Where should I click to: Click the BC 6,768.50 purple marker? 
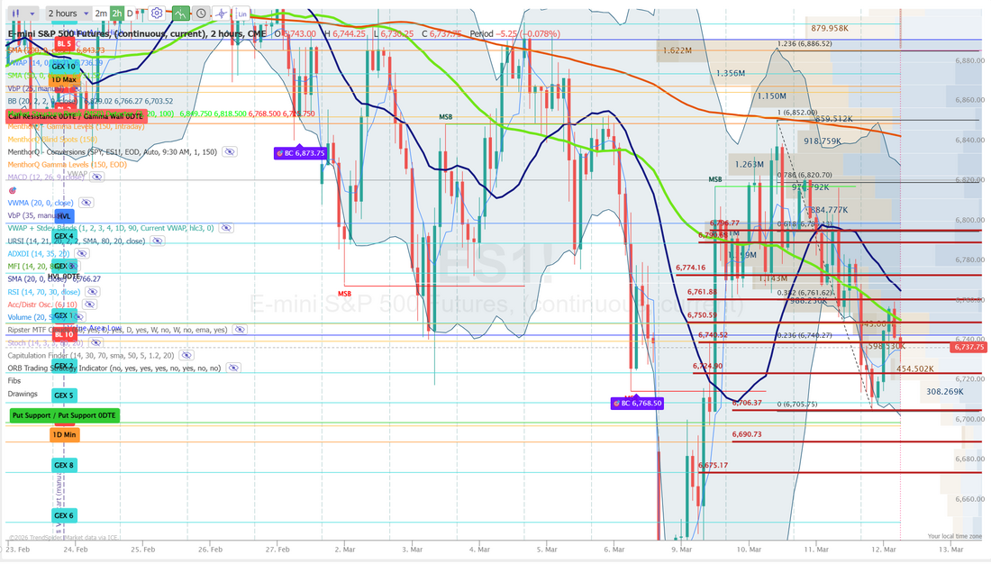click(x=637, y=404)
